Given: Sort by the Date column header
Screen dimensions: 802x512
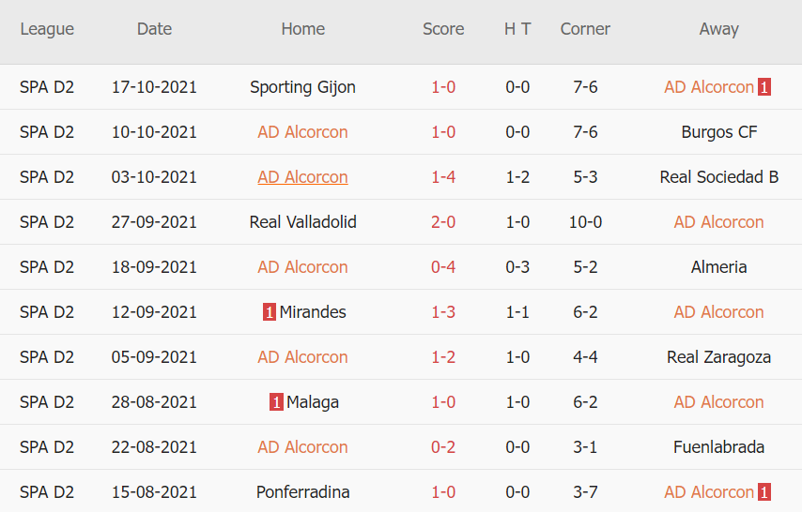Looking at the screenshot, I should (x=154, y=29).
